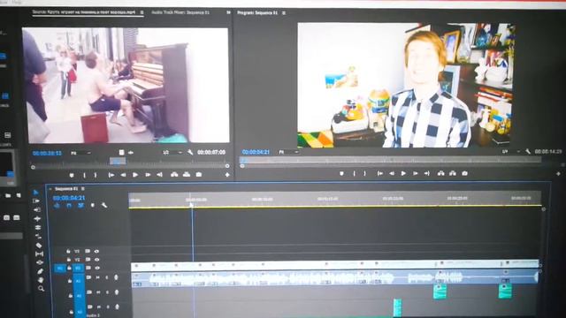This screenshot has height=318, width=566.
Task: Select the Zoom magnifier tool
Action: click(42, 289)
